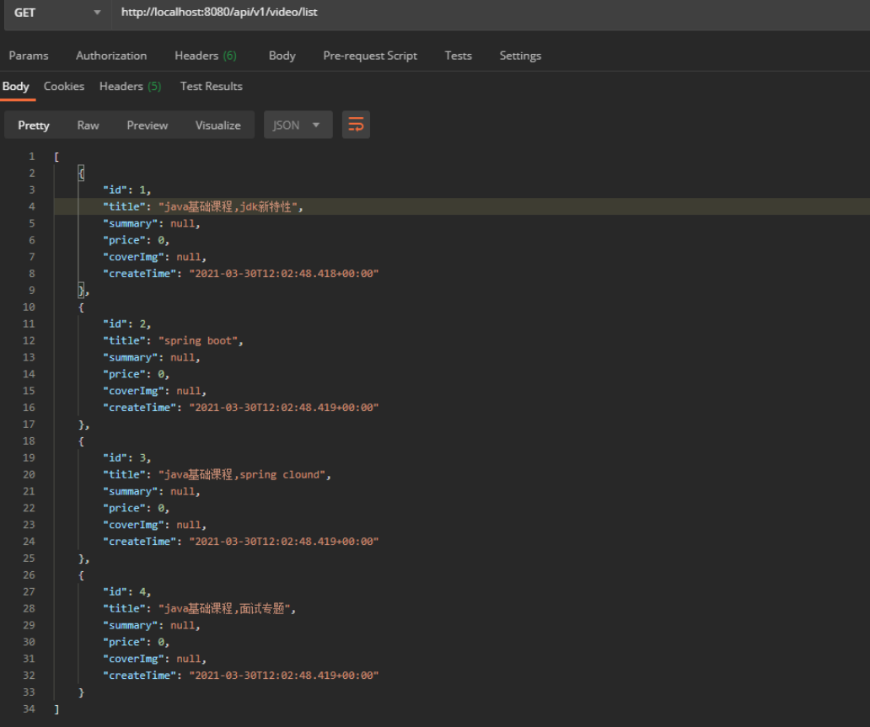Switch to the Authorization tab

pos(111,56)
